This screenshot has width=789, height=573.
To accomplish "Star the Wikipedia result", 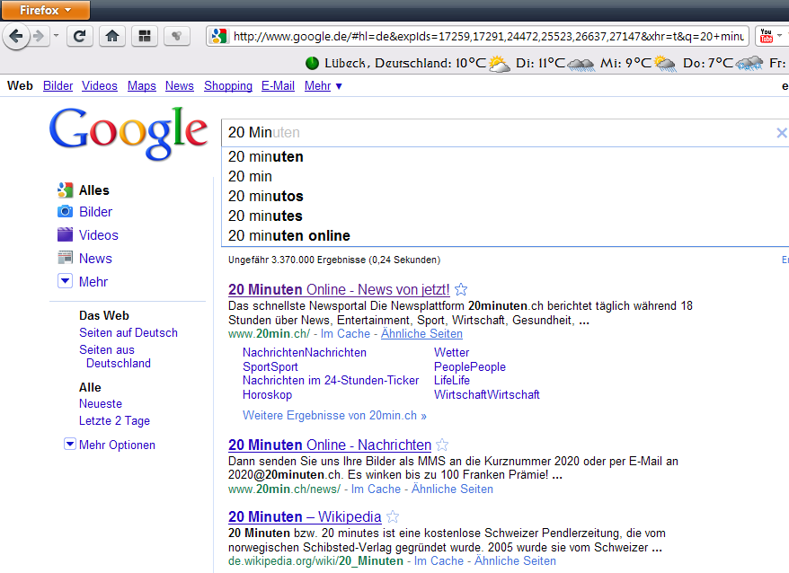I will [x=393, y=516].
